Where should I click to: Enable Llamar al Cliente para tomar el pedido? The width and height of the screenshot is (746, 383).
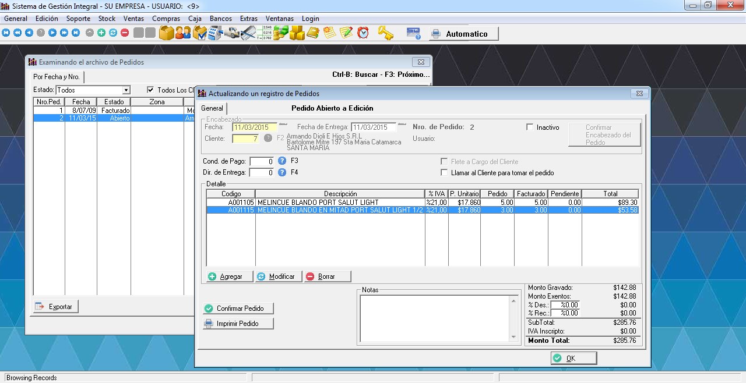click(x=445, y=173)
